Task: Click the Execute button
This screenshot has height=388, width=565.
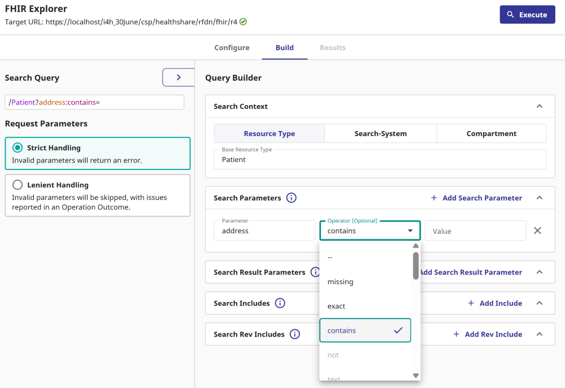Action: [527, 15]
